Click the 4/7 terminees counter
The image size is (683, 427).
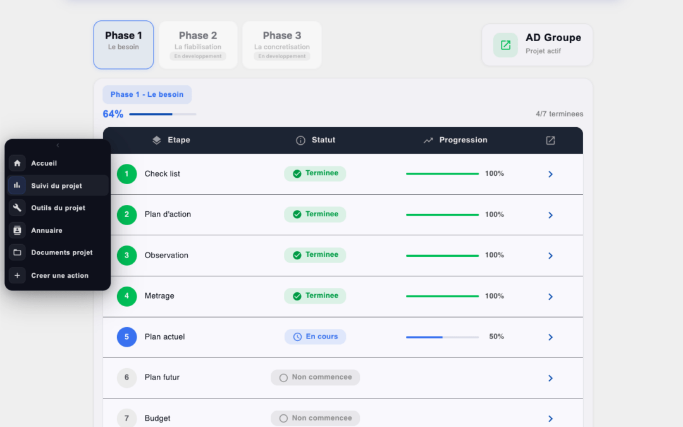pyautogui.click(x=559, y=114)
